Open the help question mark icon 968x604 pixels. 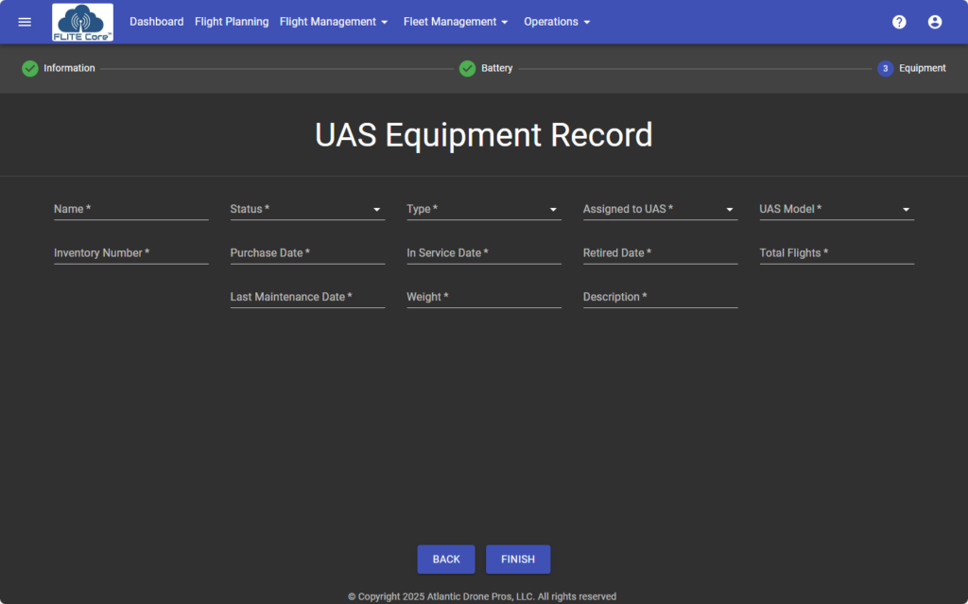coord(899,22)
